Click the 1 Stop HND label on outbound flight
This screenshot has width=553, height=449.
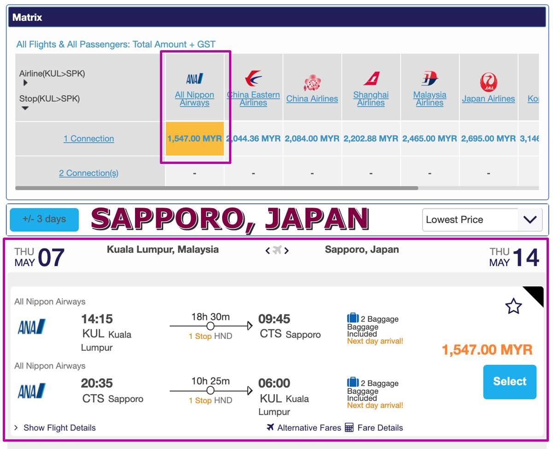pos(210,336)
